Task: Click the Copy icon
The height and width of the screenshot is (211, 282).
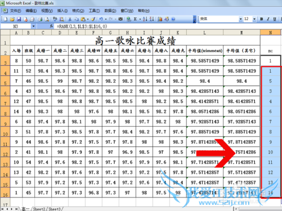Action: coord(76,19)
